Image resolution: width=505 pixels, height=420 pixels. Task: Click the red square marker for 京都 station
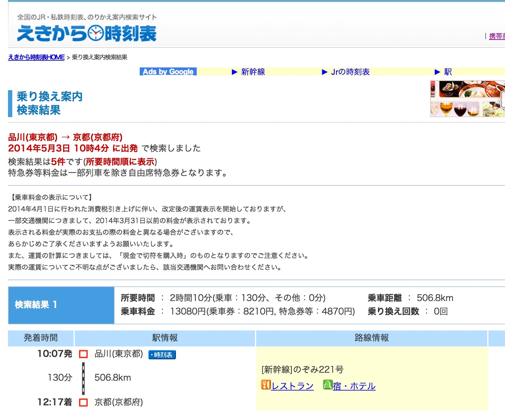tap(83, 402)
